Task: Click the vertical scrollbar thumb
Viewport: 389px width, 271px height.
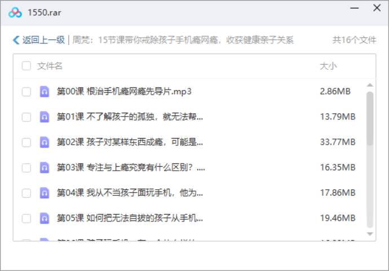Action: [370, 118]
